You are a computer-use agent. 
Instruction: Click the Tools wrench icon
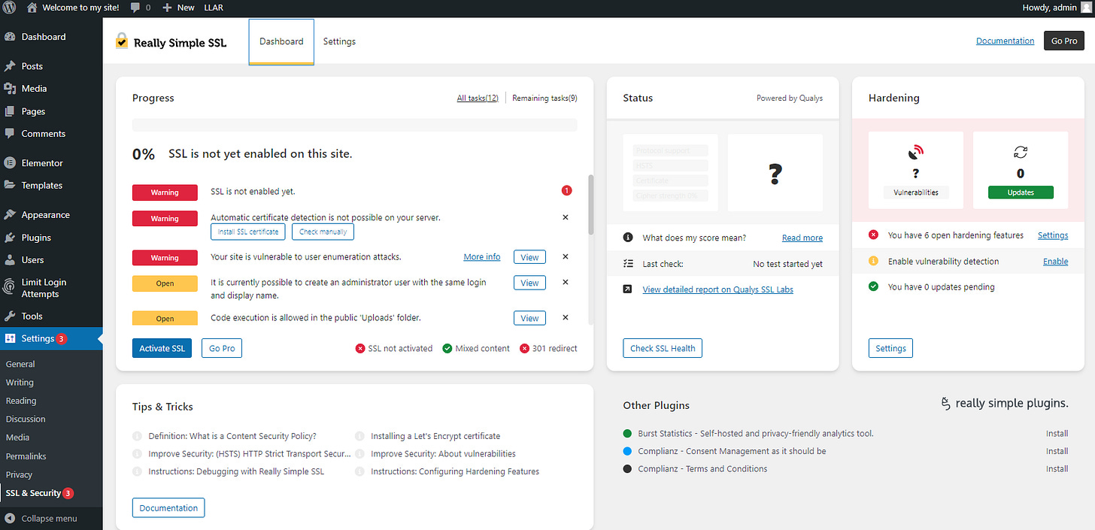click(10, 316)
